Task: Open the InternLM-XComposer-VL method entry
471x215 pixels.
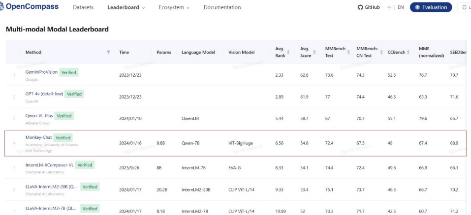Action: click(49, 165)
